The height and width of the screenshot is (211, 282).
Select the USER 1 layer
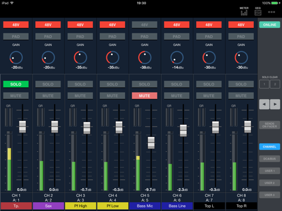pos(270,171)
